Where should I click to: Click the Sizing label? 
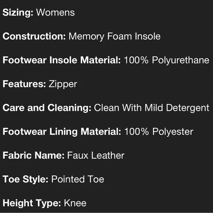(18, 13)
